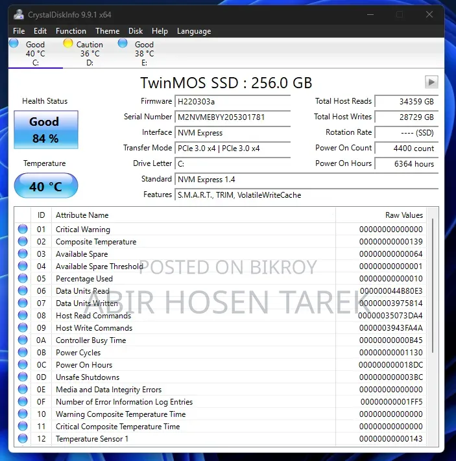Click the status orb for Available Spare row
Screen dimensions: 456x461
pyautogui.click(x=23, y=254)
